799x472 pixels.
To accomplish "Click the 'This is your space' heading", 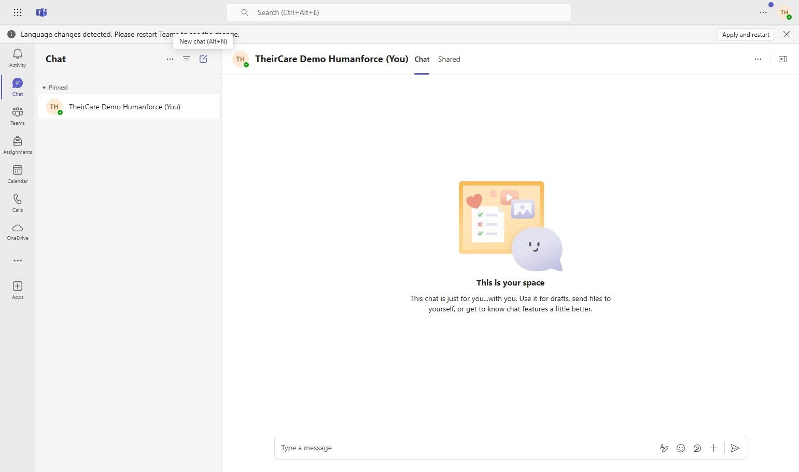I will point(510,283).
